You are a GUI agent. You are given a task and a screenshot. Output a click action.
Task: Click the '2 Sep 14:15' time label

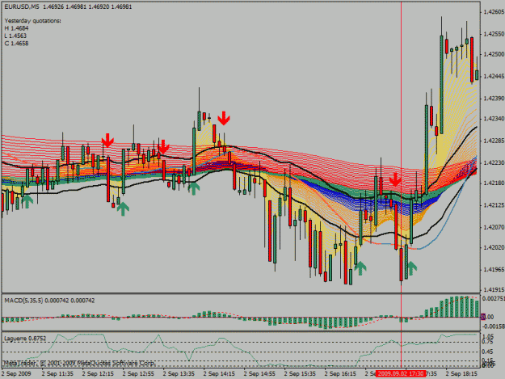click(219, 373)
